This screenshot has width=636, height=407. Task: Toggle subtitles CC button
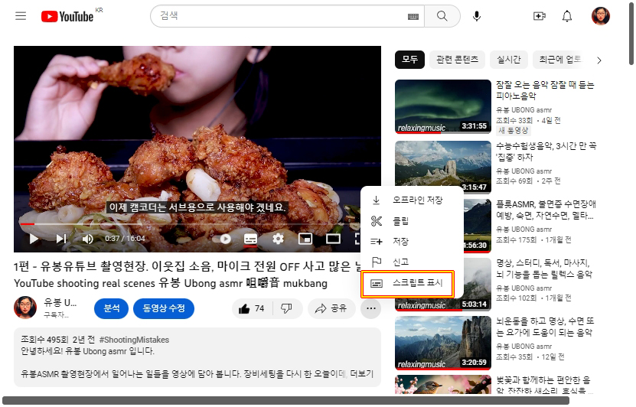[x=250, y=239]
